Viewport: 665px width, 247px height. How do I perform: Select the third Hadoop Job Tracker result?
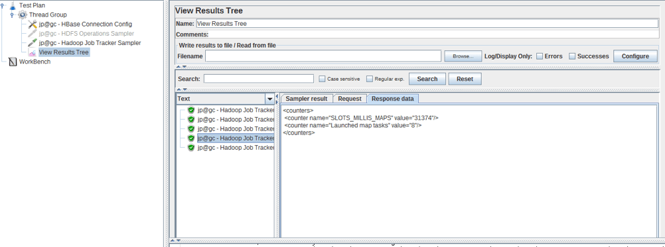(236, 128)
